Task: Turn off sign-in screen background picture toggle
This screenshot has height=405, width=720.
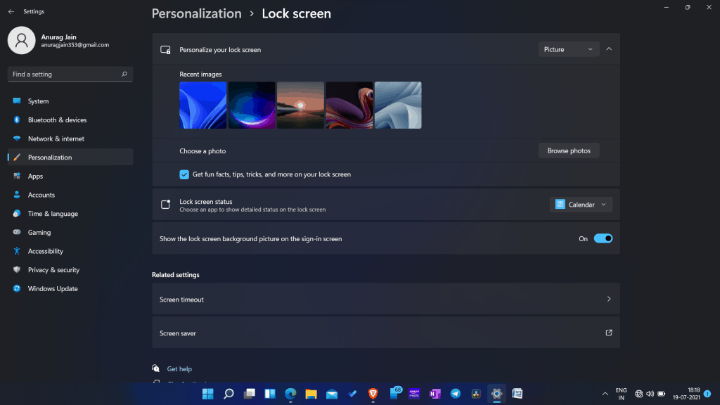Action: (603, 238)
